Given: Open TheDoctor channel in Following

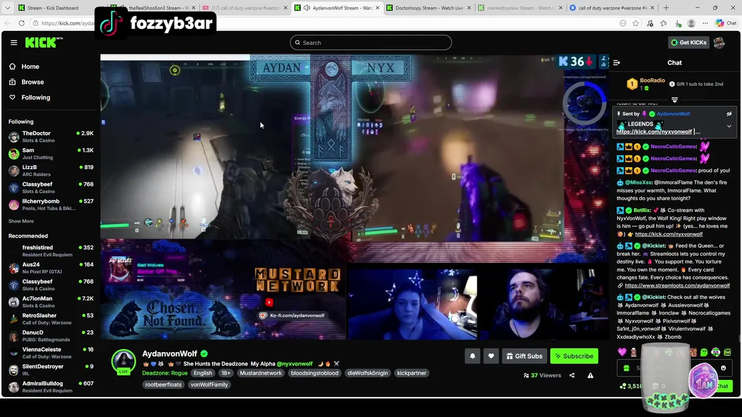Looking at the screenshot, I should coord(51,137).
